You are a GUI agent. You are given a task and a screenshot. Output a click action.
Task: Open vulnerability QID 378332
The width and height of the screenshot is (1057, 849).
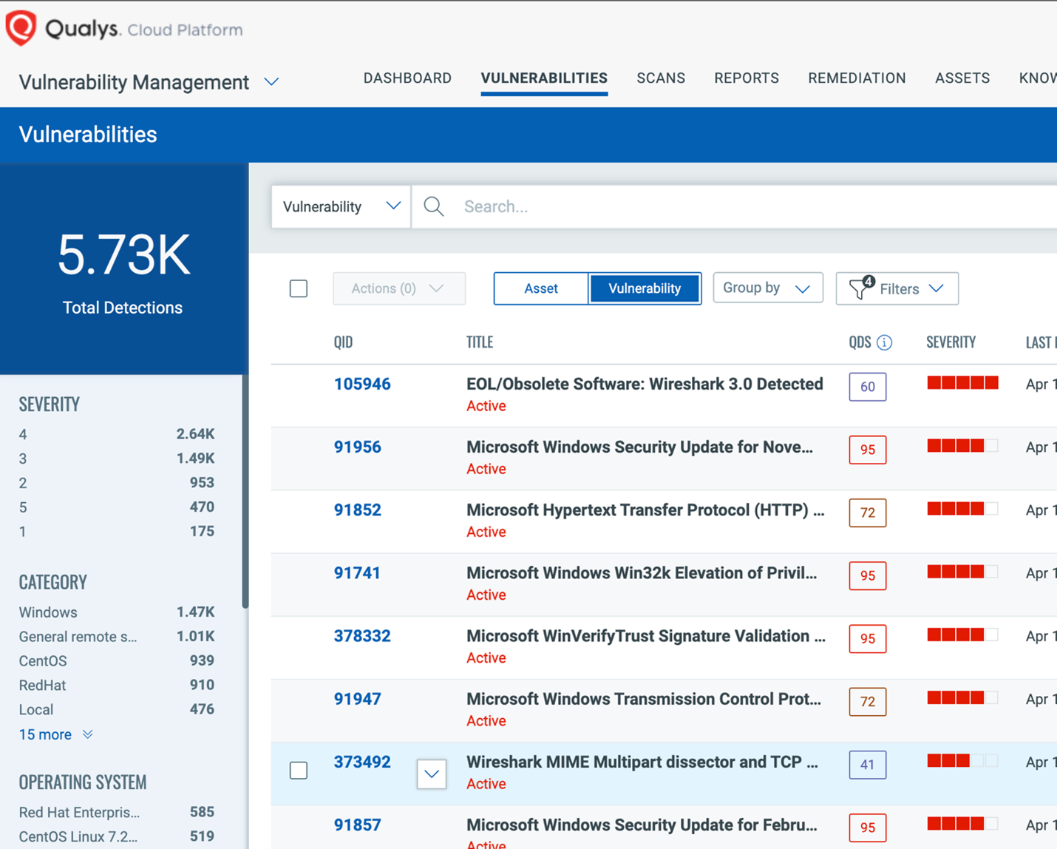(362, 636)
